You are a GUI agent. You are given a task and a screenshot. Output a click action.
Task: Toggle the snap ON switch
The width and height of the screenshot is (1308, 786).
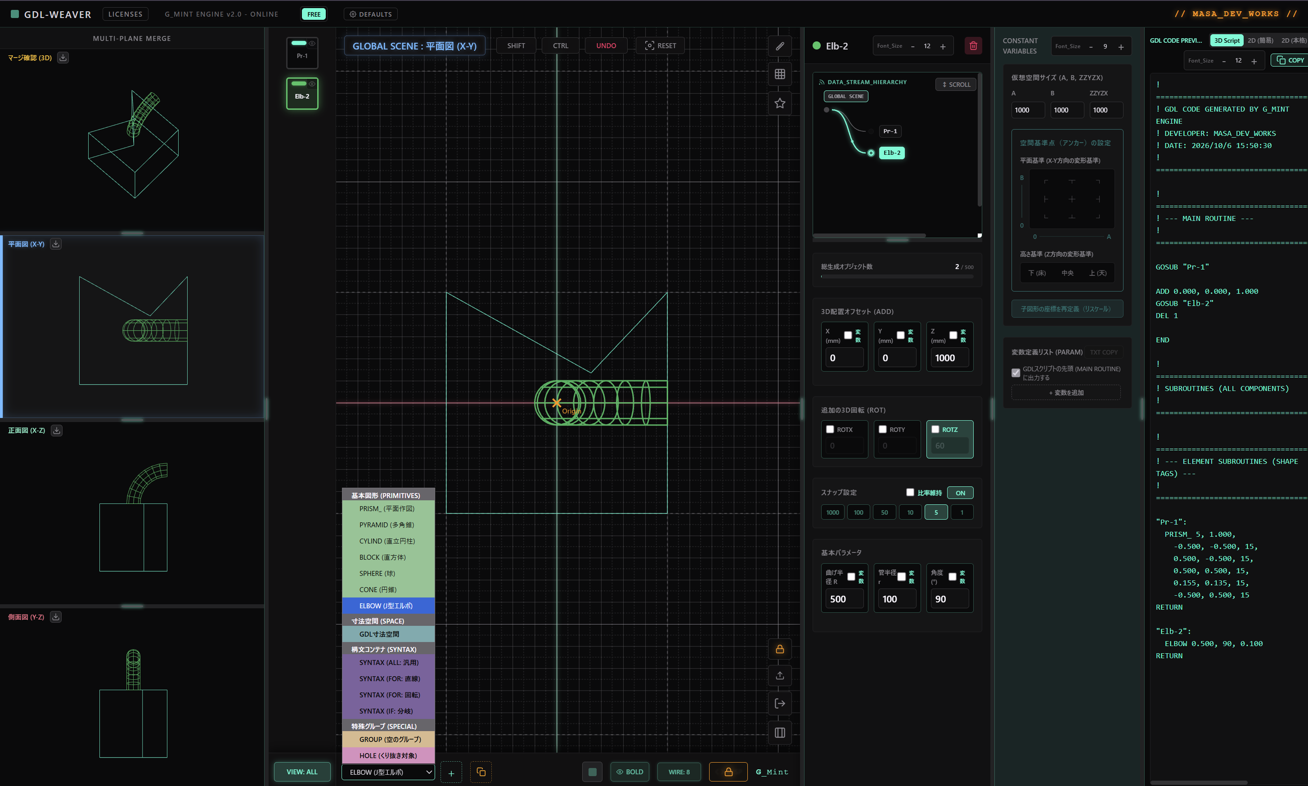point(960,493)
